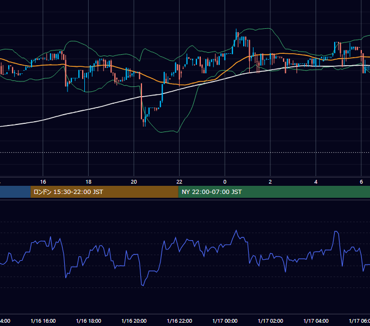Click the hour label 22 on the price axis
The width and height of the screenshot is (370, 326).
click(180, 181)
